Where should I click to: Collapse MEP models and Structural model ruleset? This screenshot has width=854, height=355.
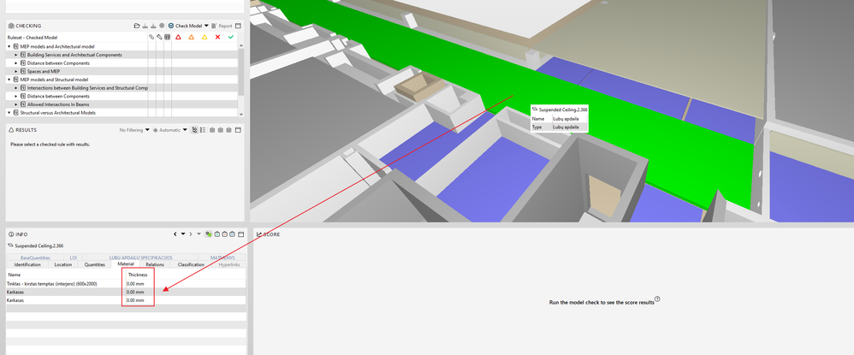pyautogui.click(x=9, y=80)
